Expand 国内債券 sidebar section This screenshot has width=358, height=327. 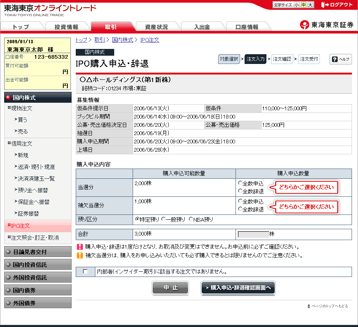click(x=38, y=290)
